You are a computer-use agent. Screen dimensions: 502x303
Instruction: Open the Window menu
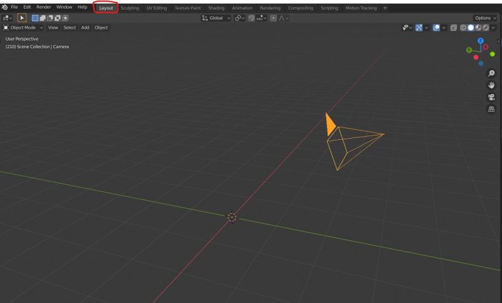pyautogui.click(x=64, y=7)
